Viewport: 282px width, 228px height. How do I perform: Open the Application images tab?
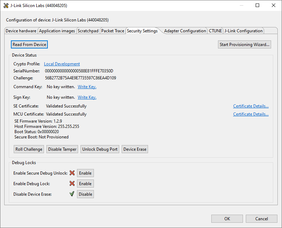coord(57,31)
